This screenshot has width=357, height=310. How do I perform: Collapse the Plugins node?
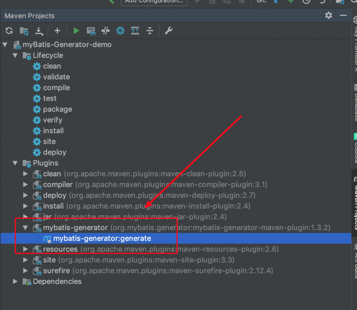pos(15,163)
